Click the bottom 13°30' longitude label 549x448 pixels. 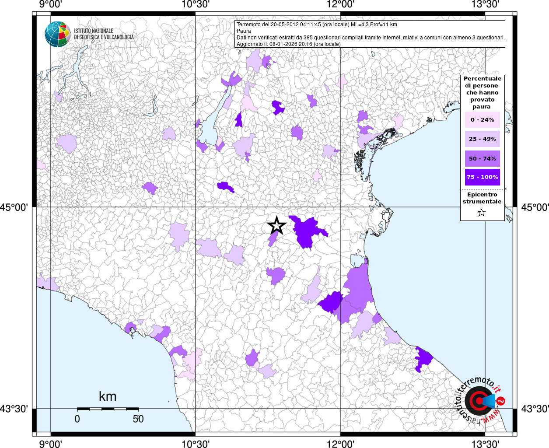(485, 444)
